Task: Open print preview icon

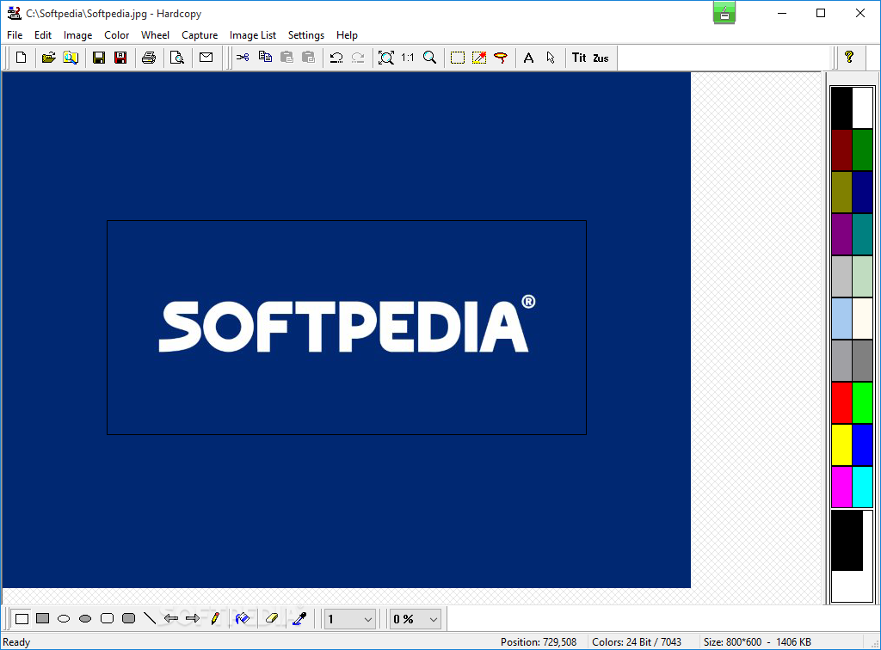Action: coord(177,58)
